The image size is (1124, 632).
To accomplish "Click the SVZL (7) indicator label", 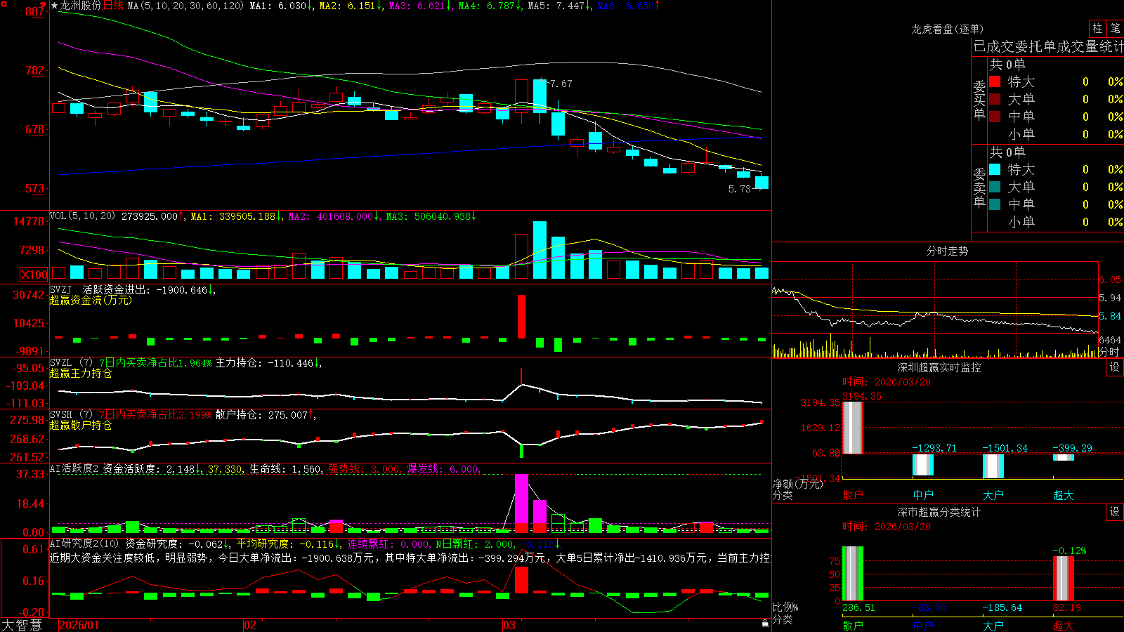I will point(72,363).
